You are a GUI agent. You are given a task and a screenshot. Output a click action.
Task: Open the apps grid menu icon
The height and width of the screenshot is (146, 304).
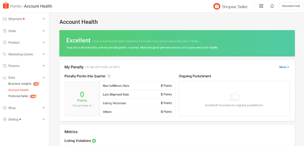coord(261,6)
